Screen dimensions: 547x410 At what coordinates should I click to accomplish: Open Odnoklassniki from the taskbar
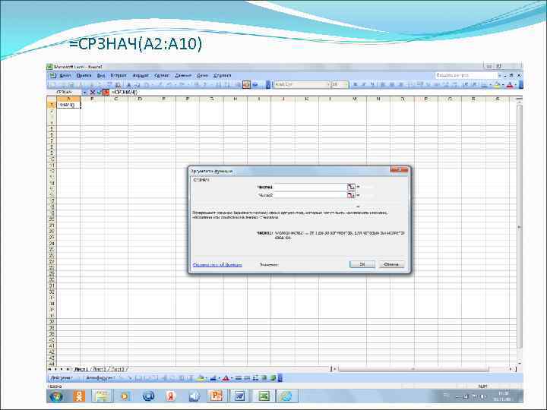[79, 396]
